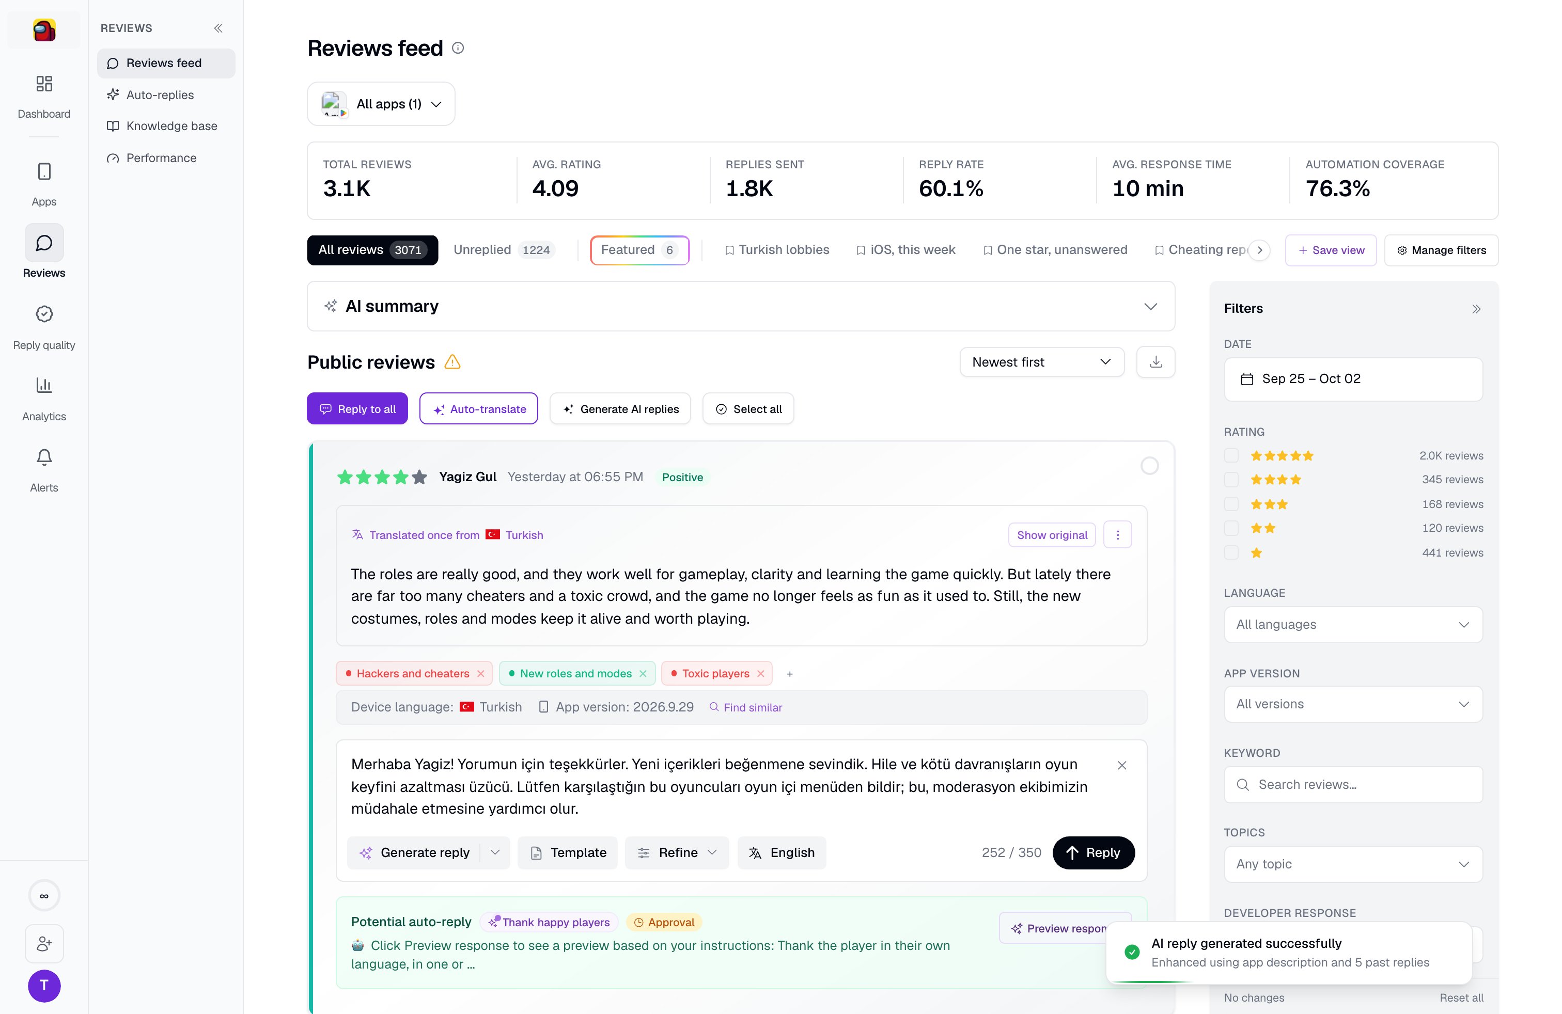
Task: Open the All versions dropdown
Action: click(1353, 704)
